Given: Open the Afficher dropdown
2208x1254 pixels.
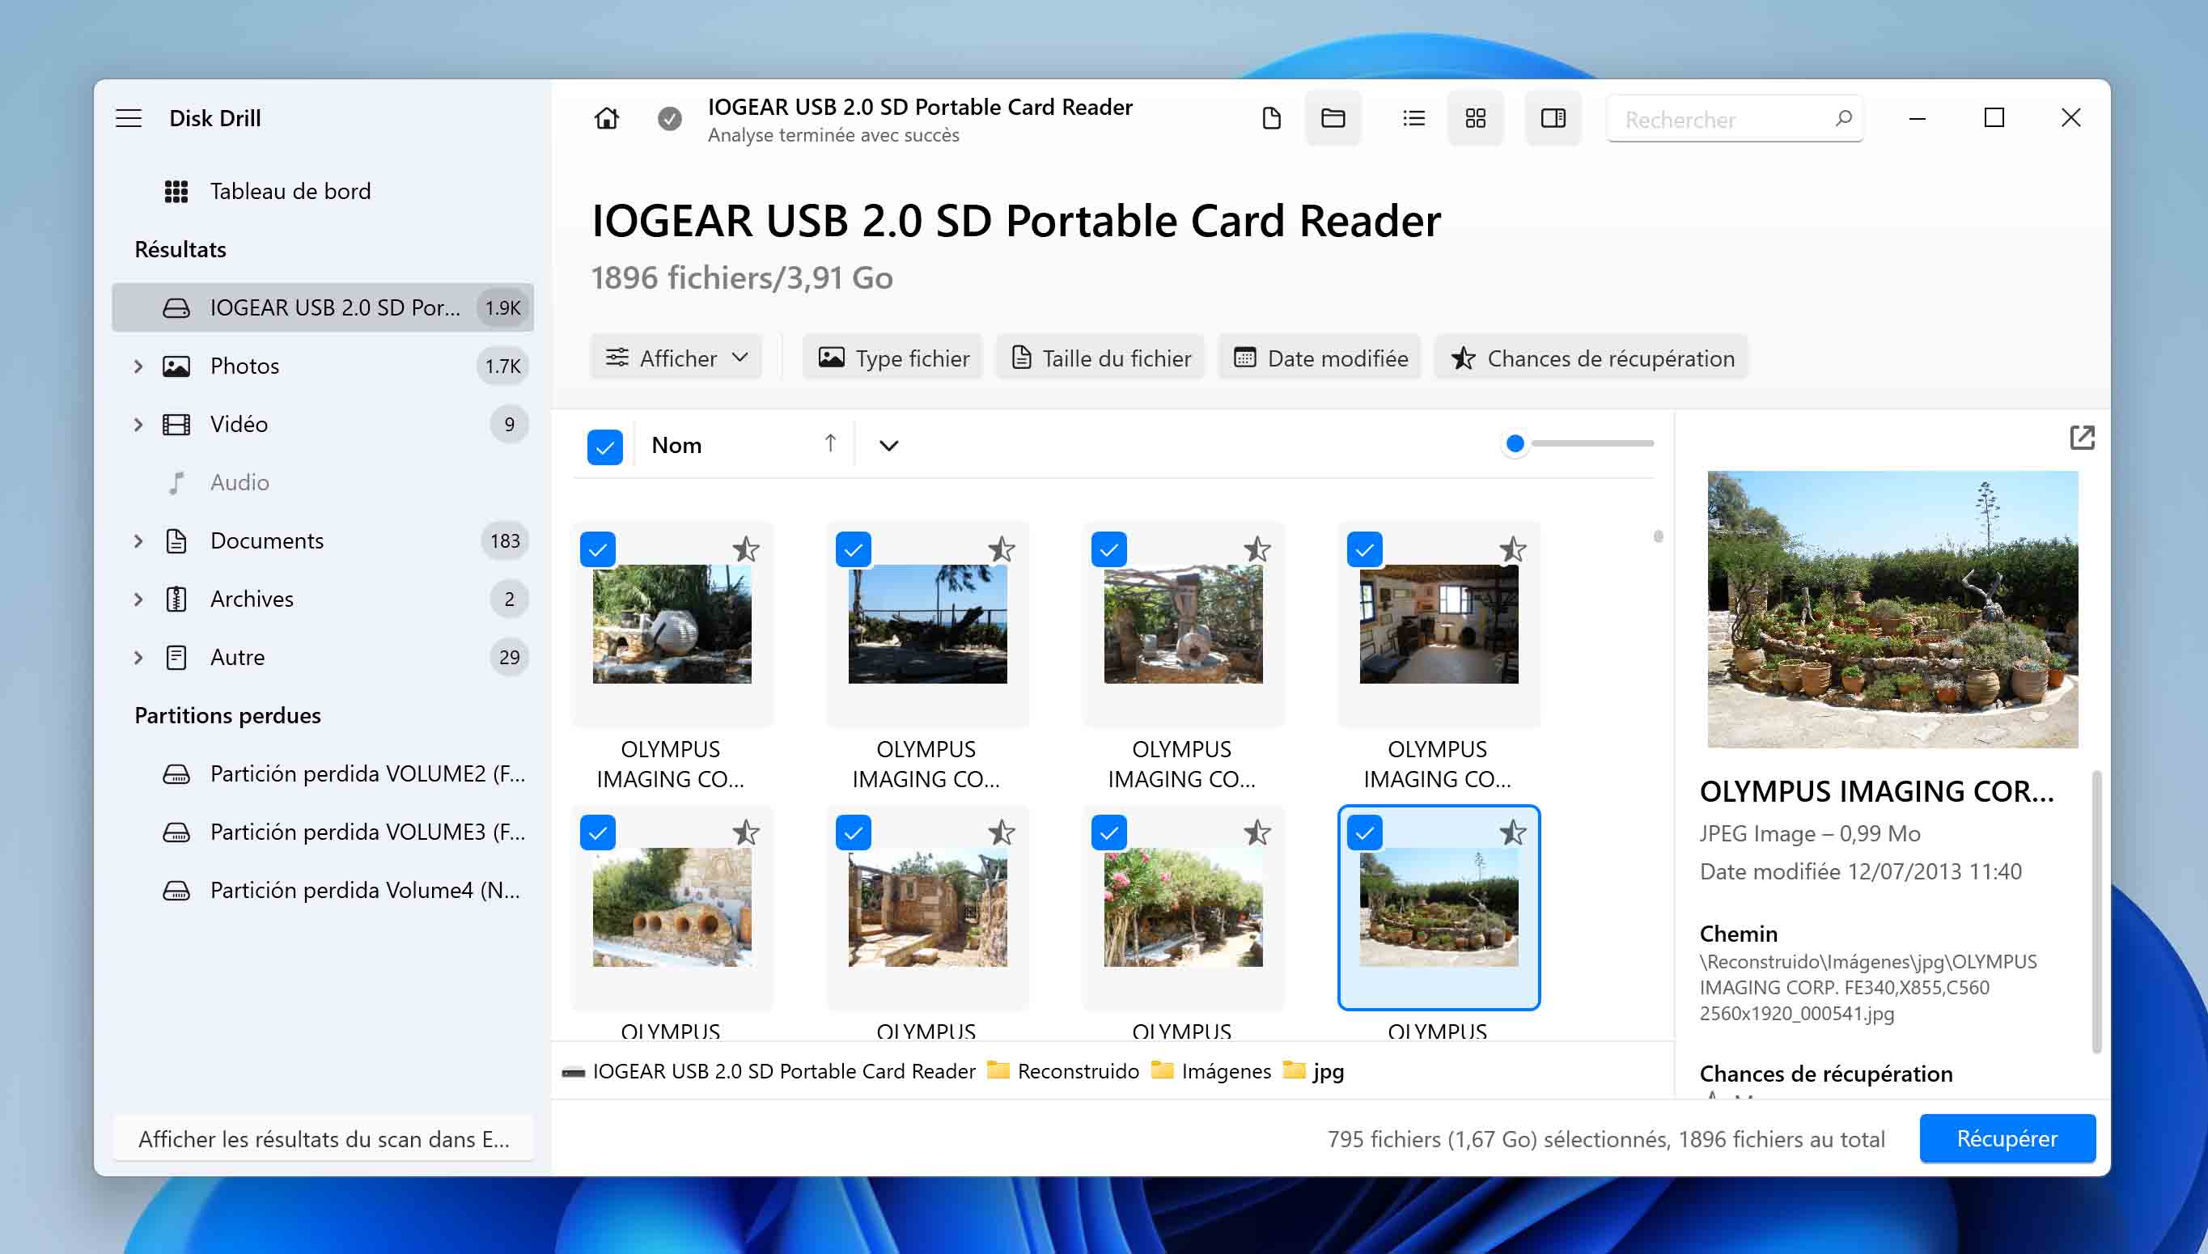Looking at the screenshot, I should [x=677, y=358].
